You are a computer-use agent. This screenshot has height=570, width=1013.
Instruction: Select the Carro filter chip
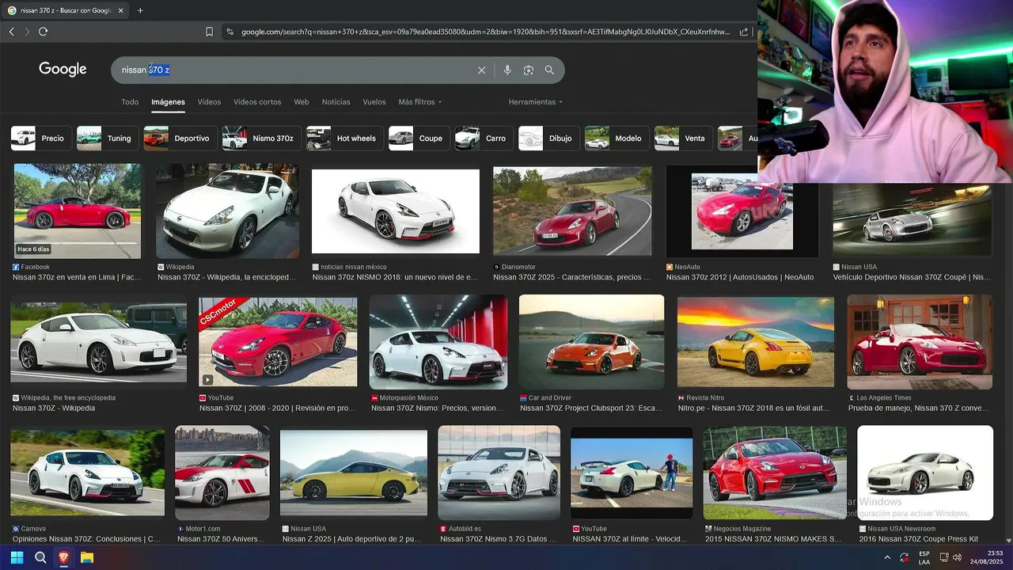tap(484, 139)
